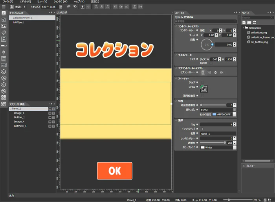The height and width of the screenshot is (202, 275).
Task: Click the ファイル image picker thumbnail
Action: 204,89
